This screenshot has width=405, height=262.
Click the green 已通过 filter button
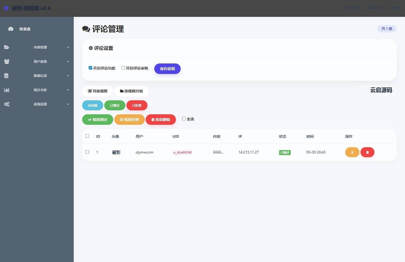(115, 105)
